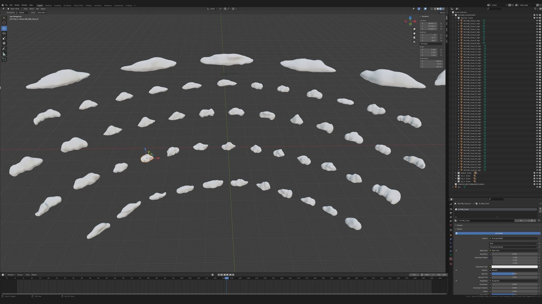Expand the Preview panel in material properties
Image resolution: width=542 pixels, height=304 pixels.
click(x=460, y=225)
